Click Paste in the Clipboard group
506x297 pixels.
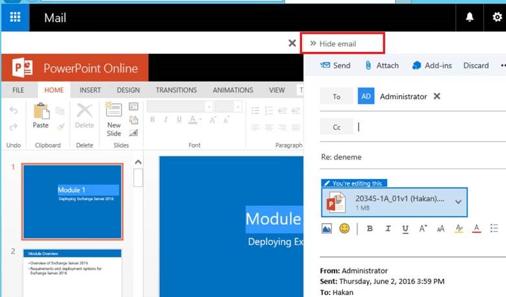41,116
